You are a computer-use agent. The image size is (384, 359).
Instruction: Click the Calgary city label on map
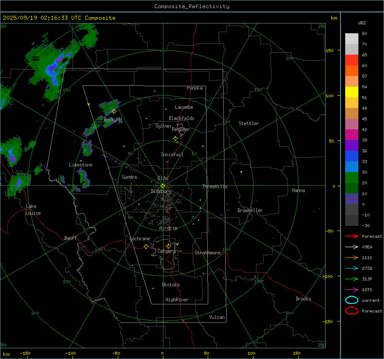166,251
